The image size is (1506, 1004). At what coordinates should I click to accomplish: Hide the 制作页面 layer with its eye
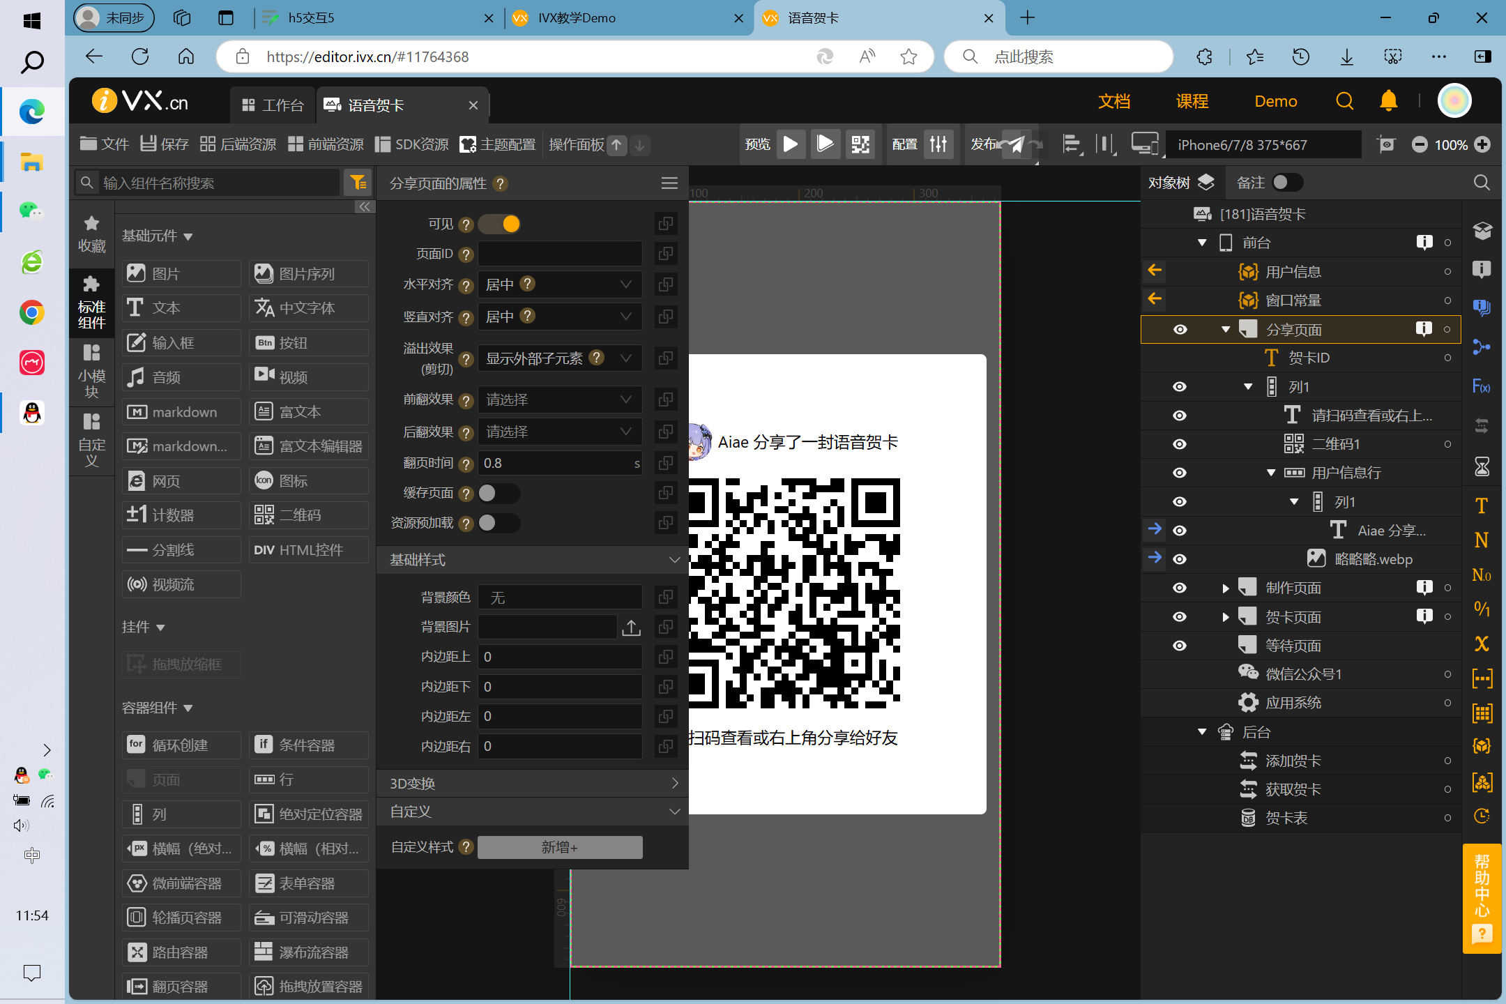point(1180,588)
